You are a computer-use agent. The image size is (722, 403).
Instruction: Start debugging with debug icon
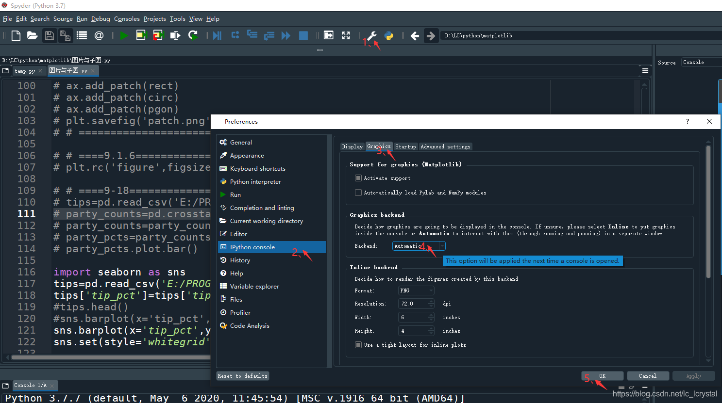(x=217, y=35)
